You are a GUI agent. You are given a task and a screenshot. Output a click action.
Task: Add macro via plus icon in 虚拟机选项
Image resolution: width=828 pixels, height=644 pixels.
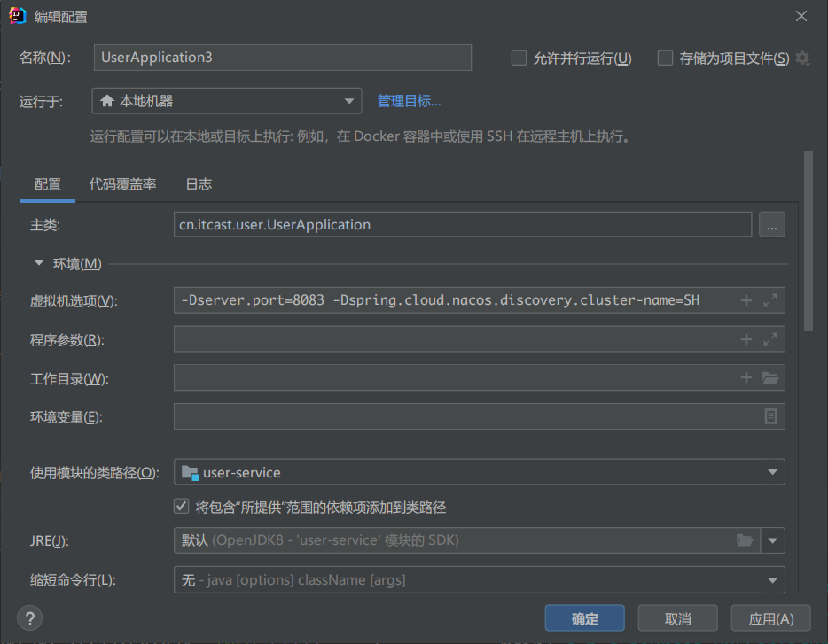[746, 300]
